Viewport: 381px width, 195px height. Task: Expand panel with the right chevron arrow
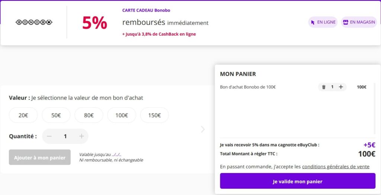(x=203, y=130)
